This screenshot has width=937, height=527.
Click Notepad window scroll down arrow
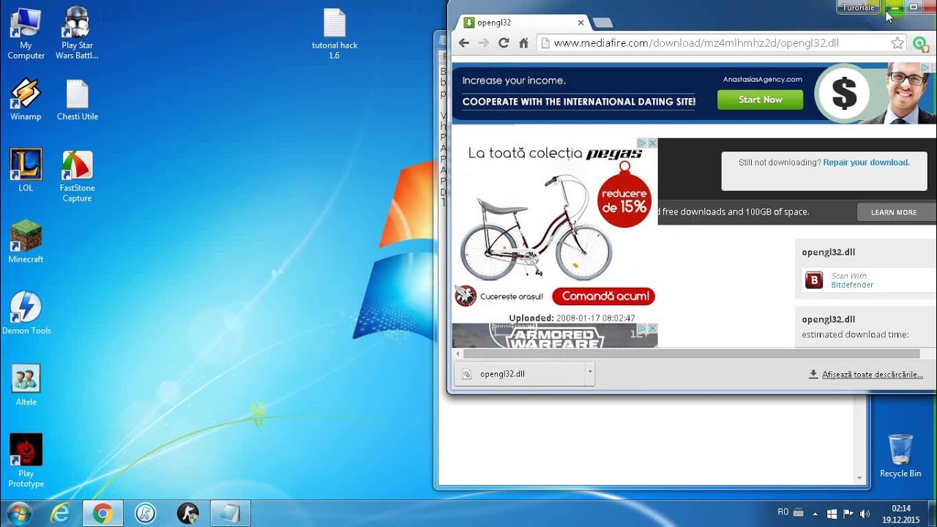[x=860, y=479]
